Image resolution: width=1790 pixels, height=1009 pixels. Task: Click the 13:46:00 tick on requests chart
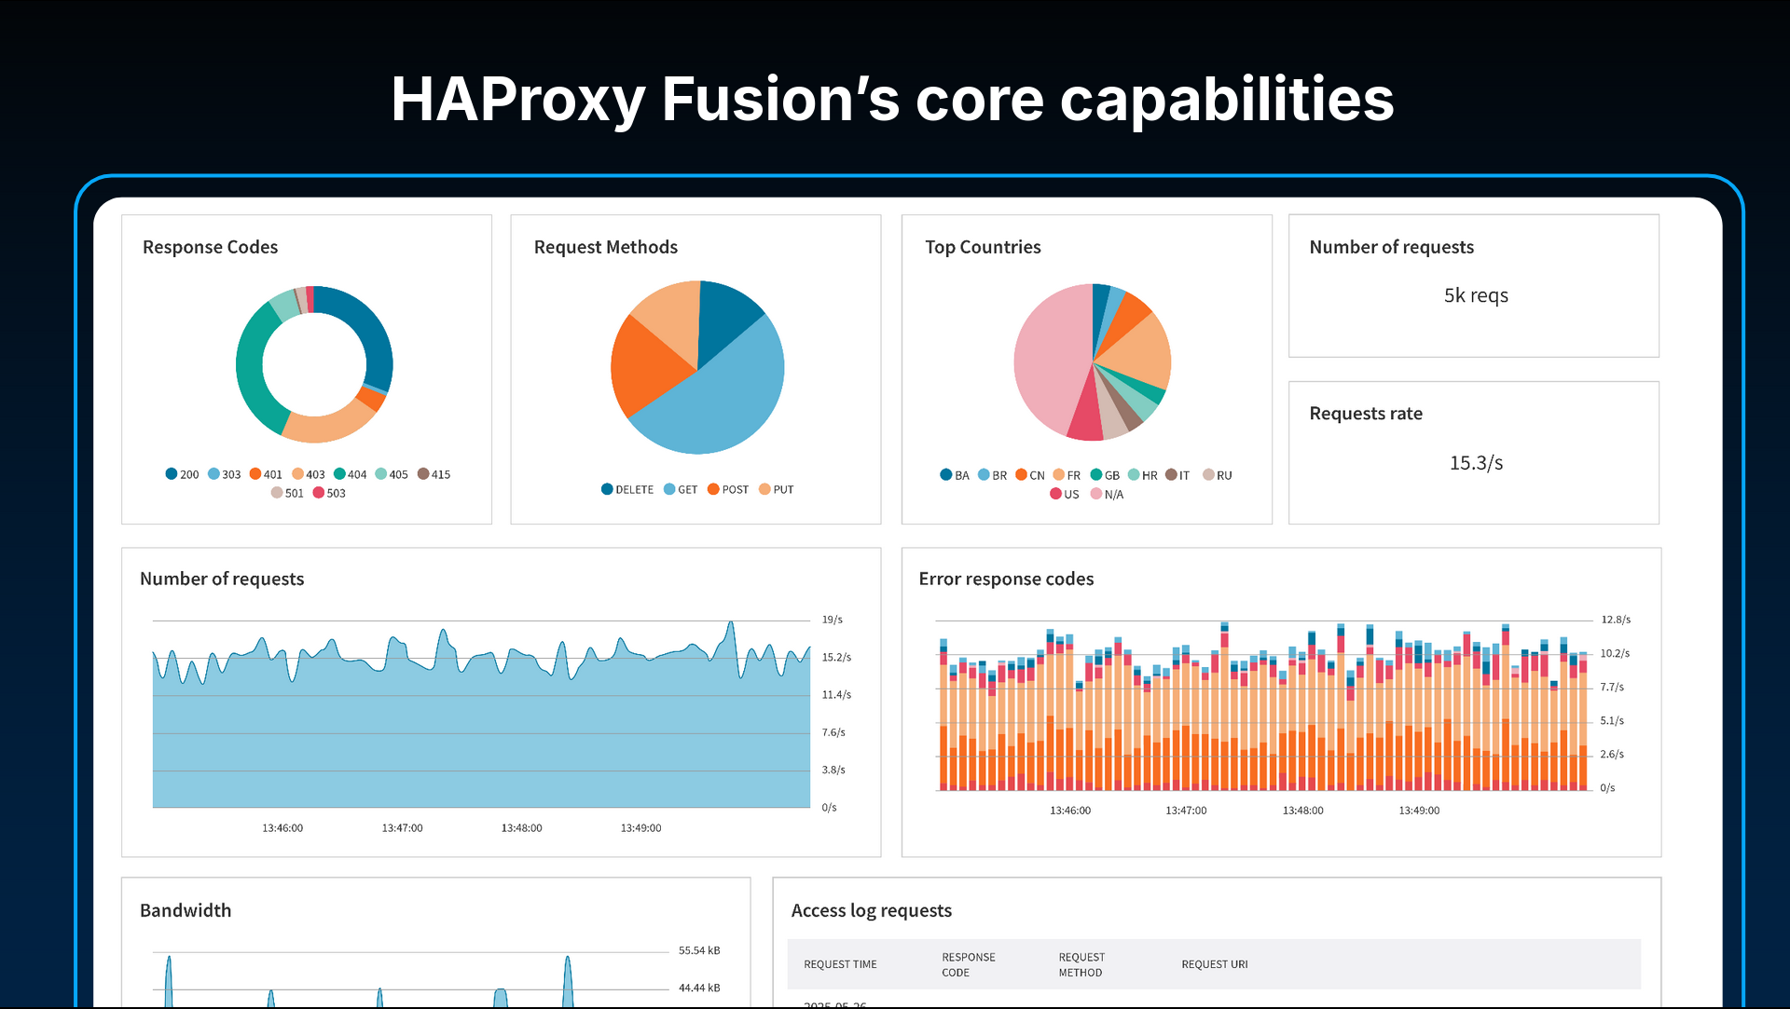(x=282, y=828)
